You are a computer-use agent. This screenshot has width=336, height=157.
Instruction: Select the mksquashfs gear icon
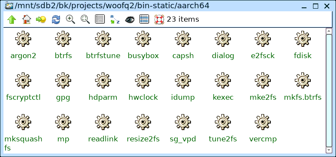[23, 122]
